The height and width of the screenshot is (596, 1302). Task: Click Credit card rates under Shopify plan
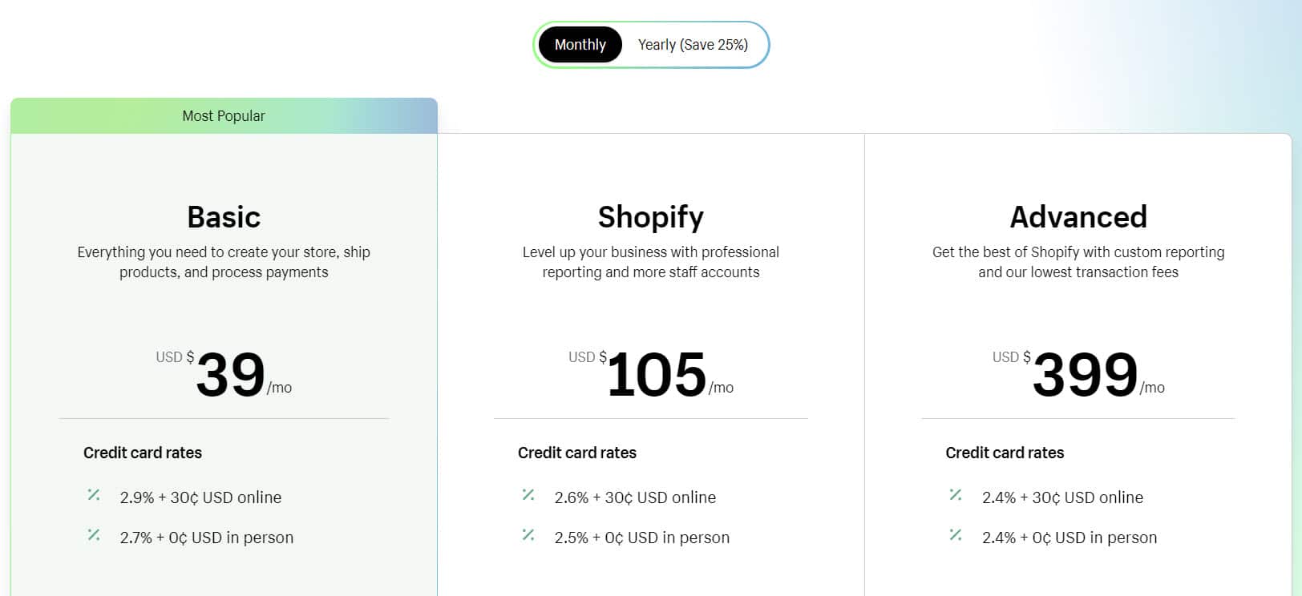[x=577, y=453]
